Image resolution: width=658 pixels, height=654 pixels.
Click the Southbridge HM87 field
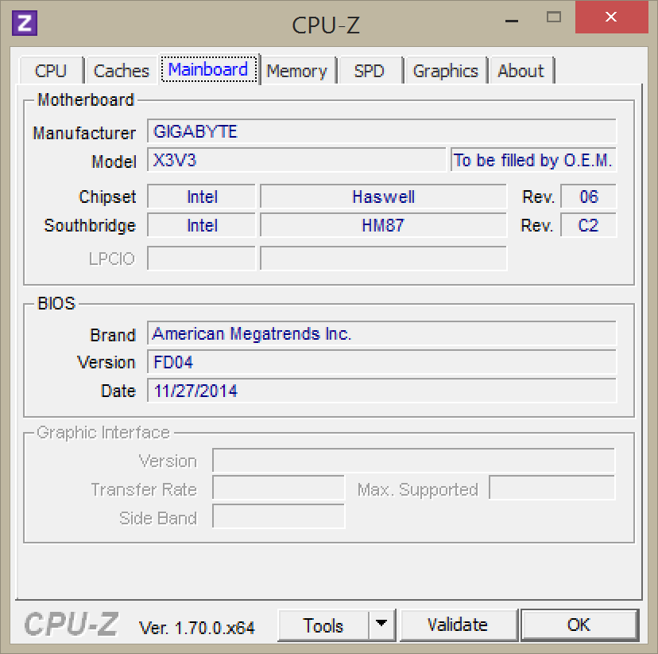383,226
